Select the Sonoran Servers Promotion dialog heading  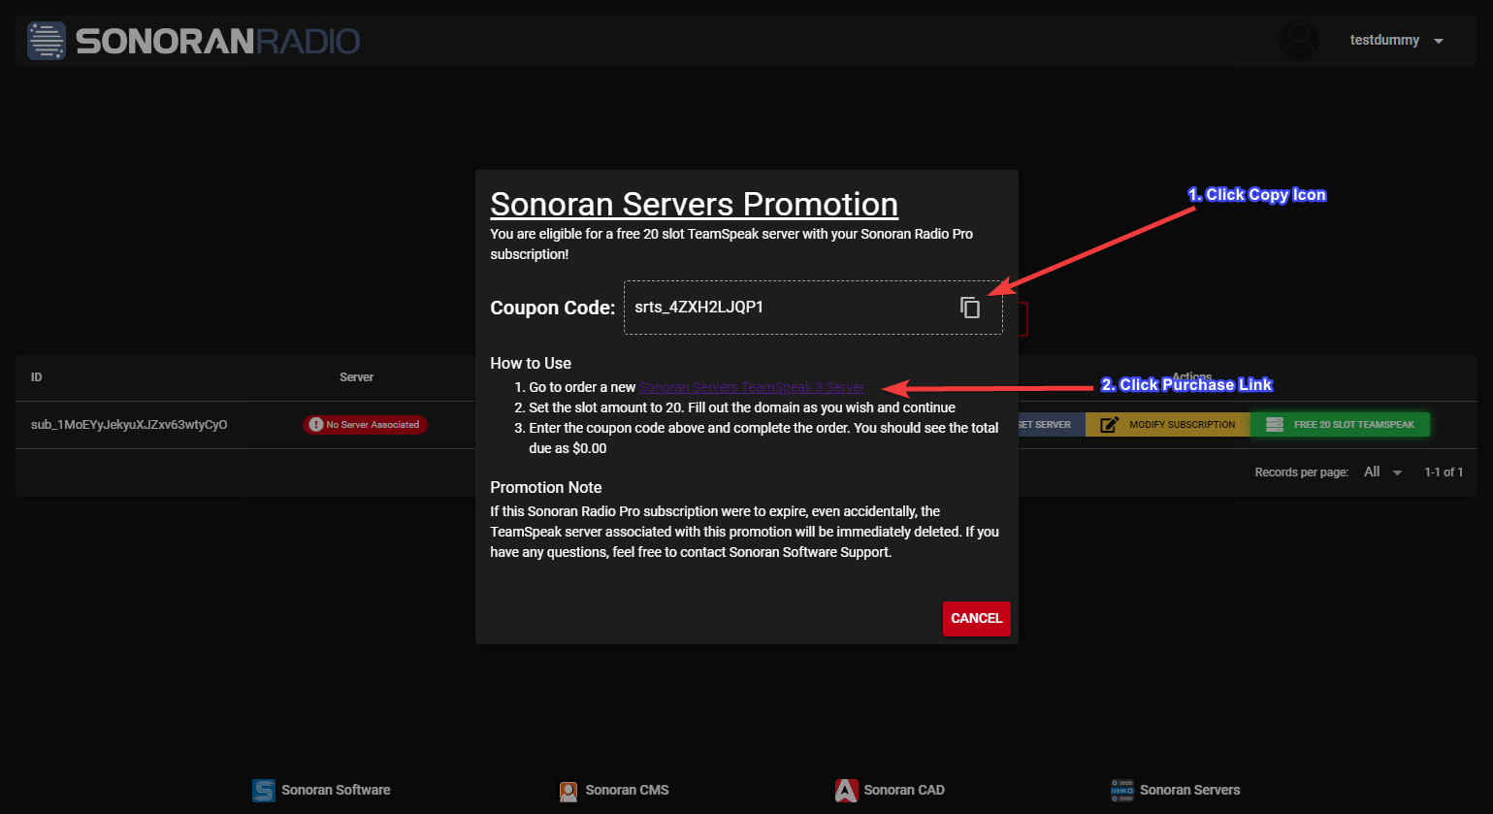coord(694,205)
